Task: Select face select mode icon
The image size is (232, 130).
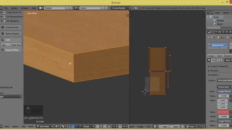Action: click(105, 126)
